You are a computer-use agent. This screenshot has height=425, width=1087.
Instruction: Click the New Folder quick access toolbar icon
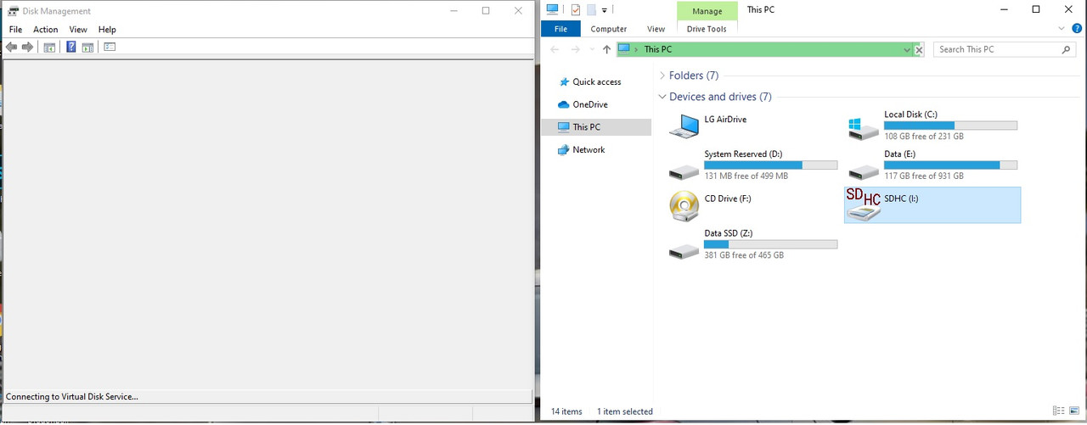click(591, 10)
